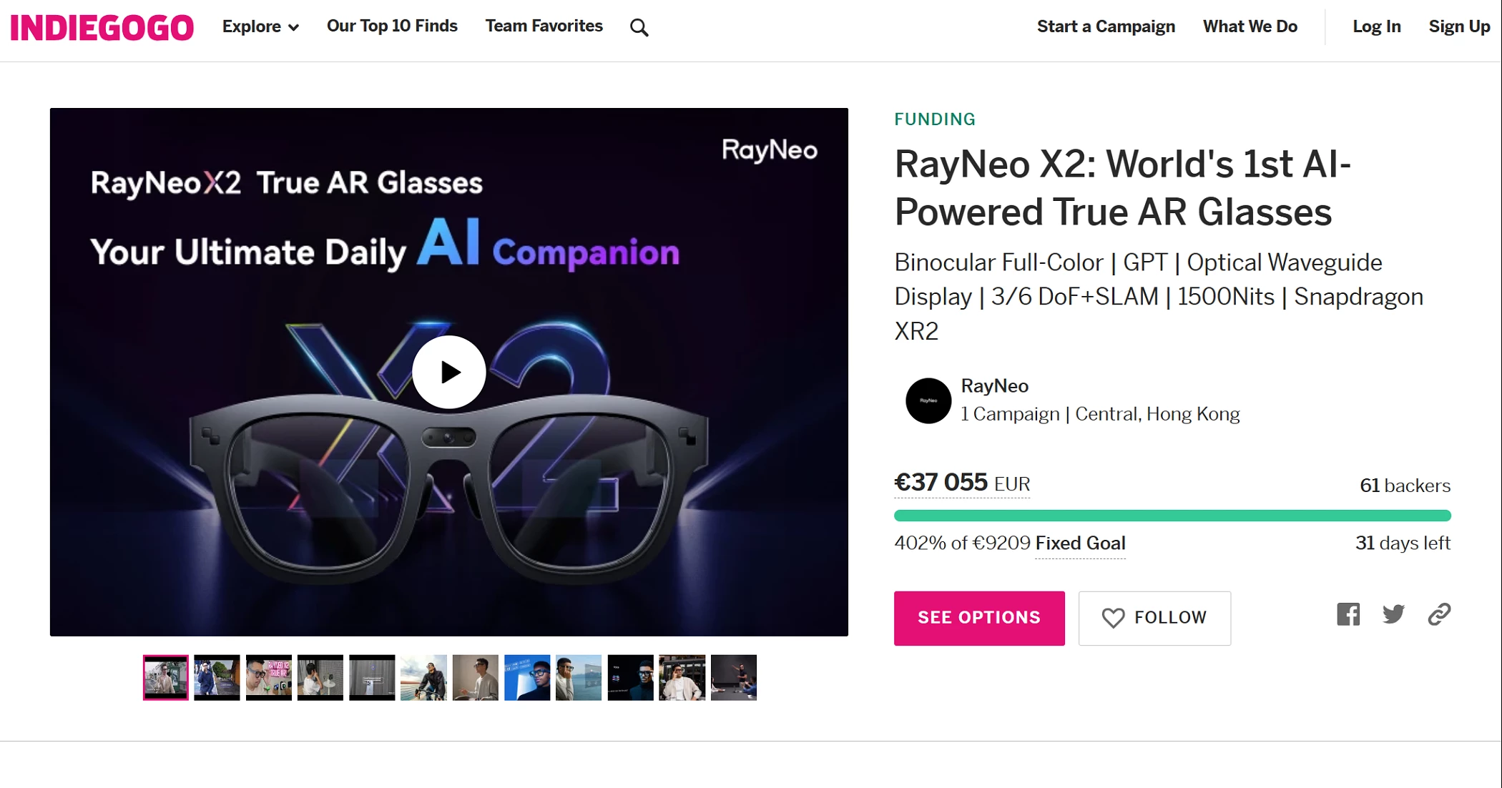The height and width of the screenshot is (788, 1502).
Task: Select the first highlighted gallery thumbnail
Action: coord(165,677)
